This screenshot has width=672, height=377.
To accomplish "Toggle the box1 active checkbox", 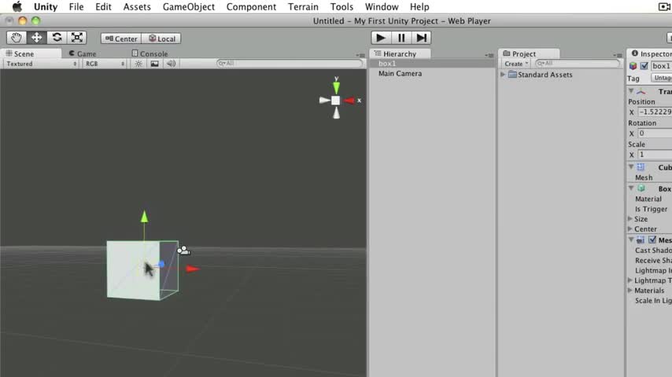I will pos(644,66).
